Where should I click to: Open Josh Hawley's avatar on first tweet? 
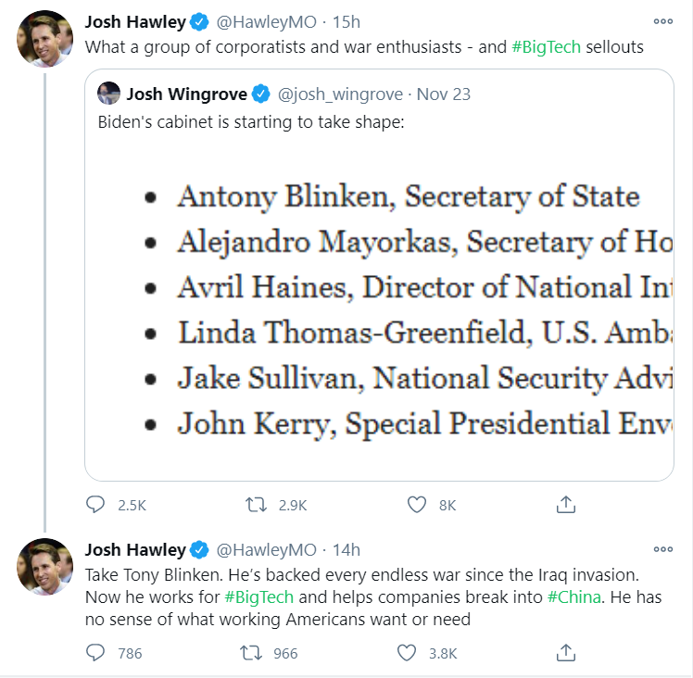click(44, 39)
